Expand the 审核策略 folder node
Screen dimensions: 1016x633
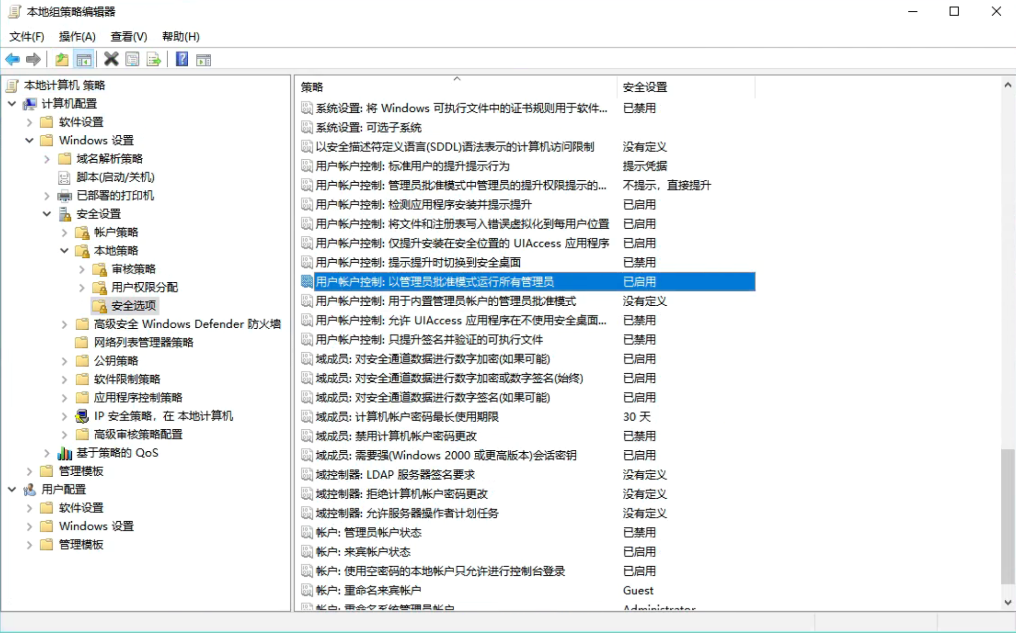82,269
